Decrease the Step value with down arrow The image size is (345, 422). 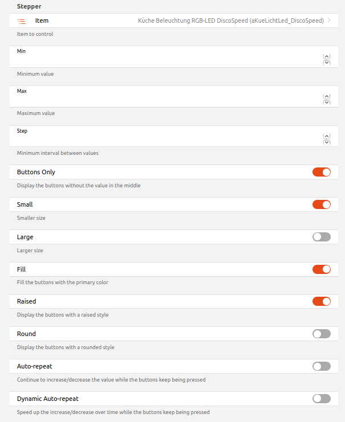[327, 142]
